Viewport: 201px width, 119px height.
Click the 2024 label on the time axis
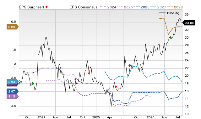(x=41, y=117)
